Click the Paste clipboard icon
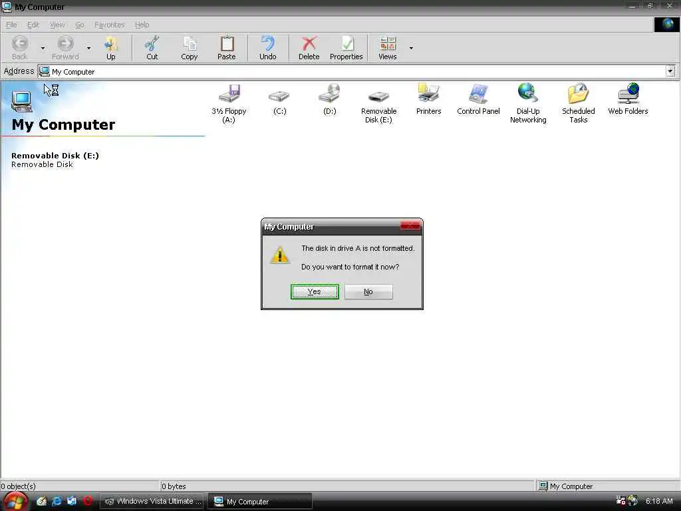The image size is (681, 511). coord(227,43)
